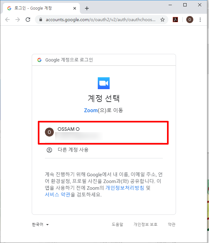This screenshot has height=243, width=209.
Task: Open the Chrome profile avatar in toolbar
Action: [x=190, y=20]
